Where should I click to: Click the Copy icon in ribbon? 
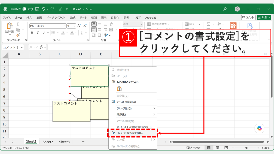18,30
